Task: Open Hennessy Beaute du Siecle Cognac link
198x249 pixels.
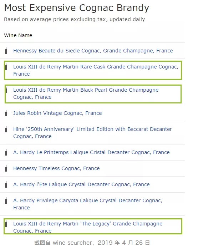Action: tap(93, 51)
